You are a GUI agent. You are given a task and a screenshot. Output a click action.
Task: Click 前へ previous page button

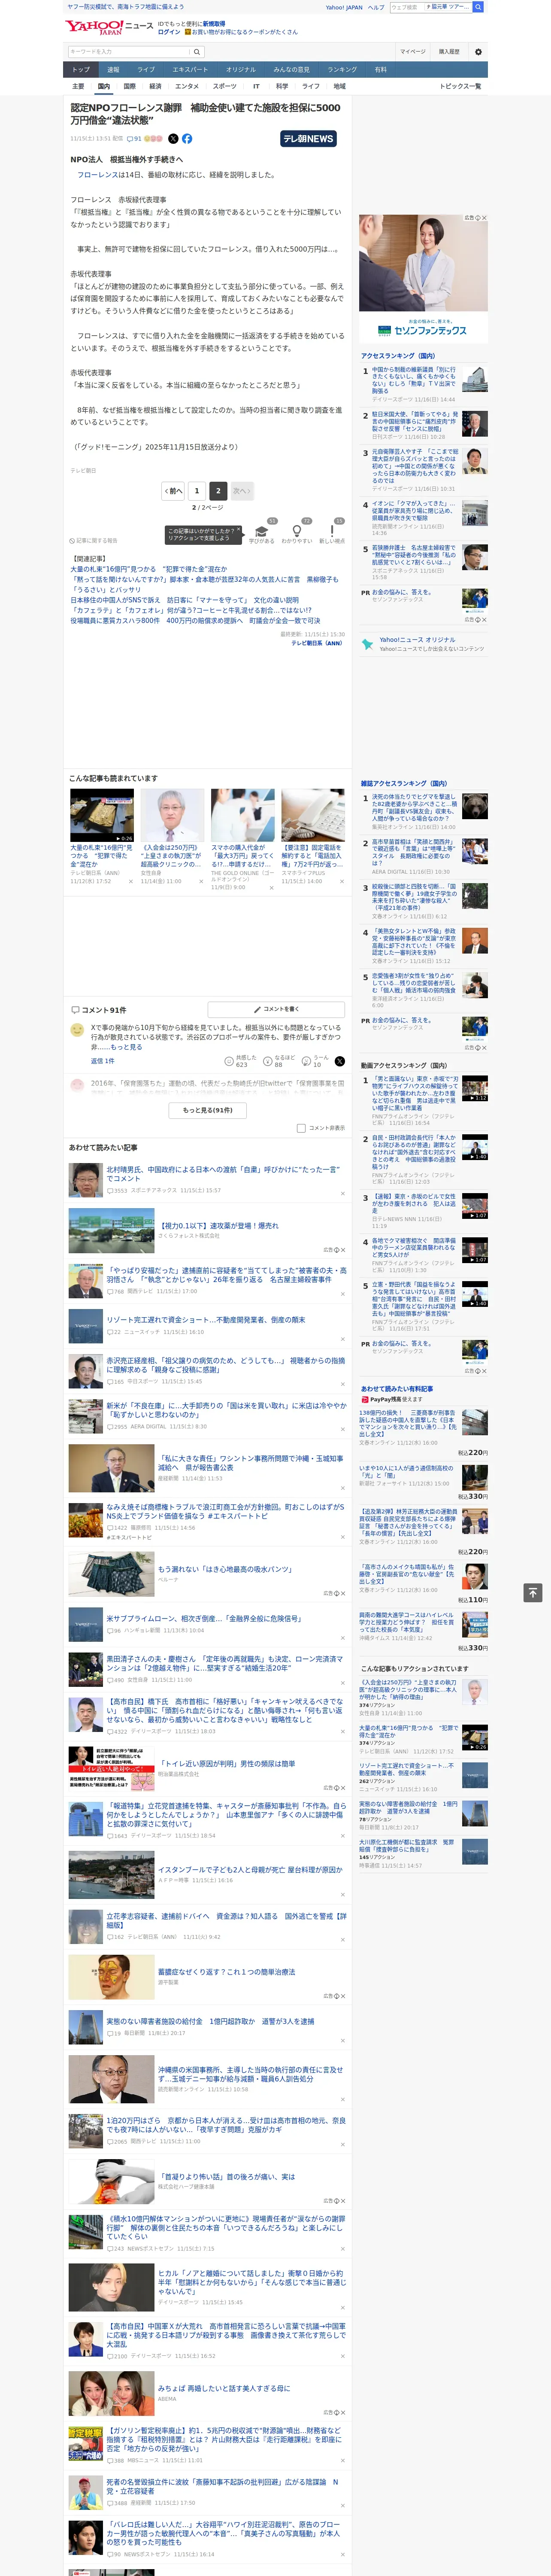(x=174, y=491)
